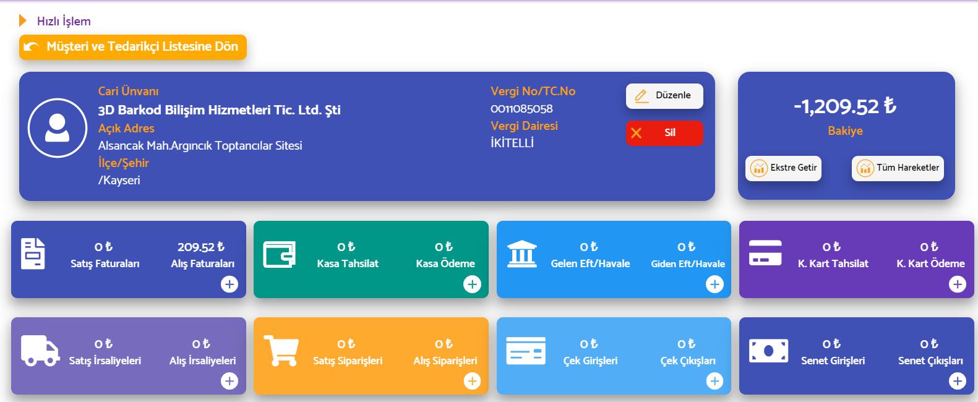Add a cash transaction with the Kasa plus icon
Image resolution: width=978 pixels, height=402 pixels.
pyautogui.click(x=472, y=284)
